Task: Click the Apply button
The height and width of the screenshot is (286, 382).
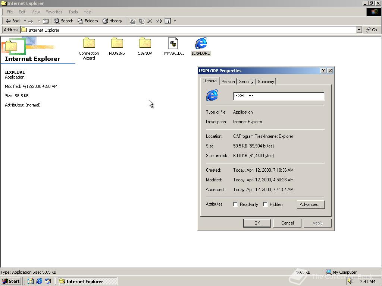Action: pyautogui.click(x=317, y=223)
